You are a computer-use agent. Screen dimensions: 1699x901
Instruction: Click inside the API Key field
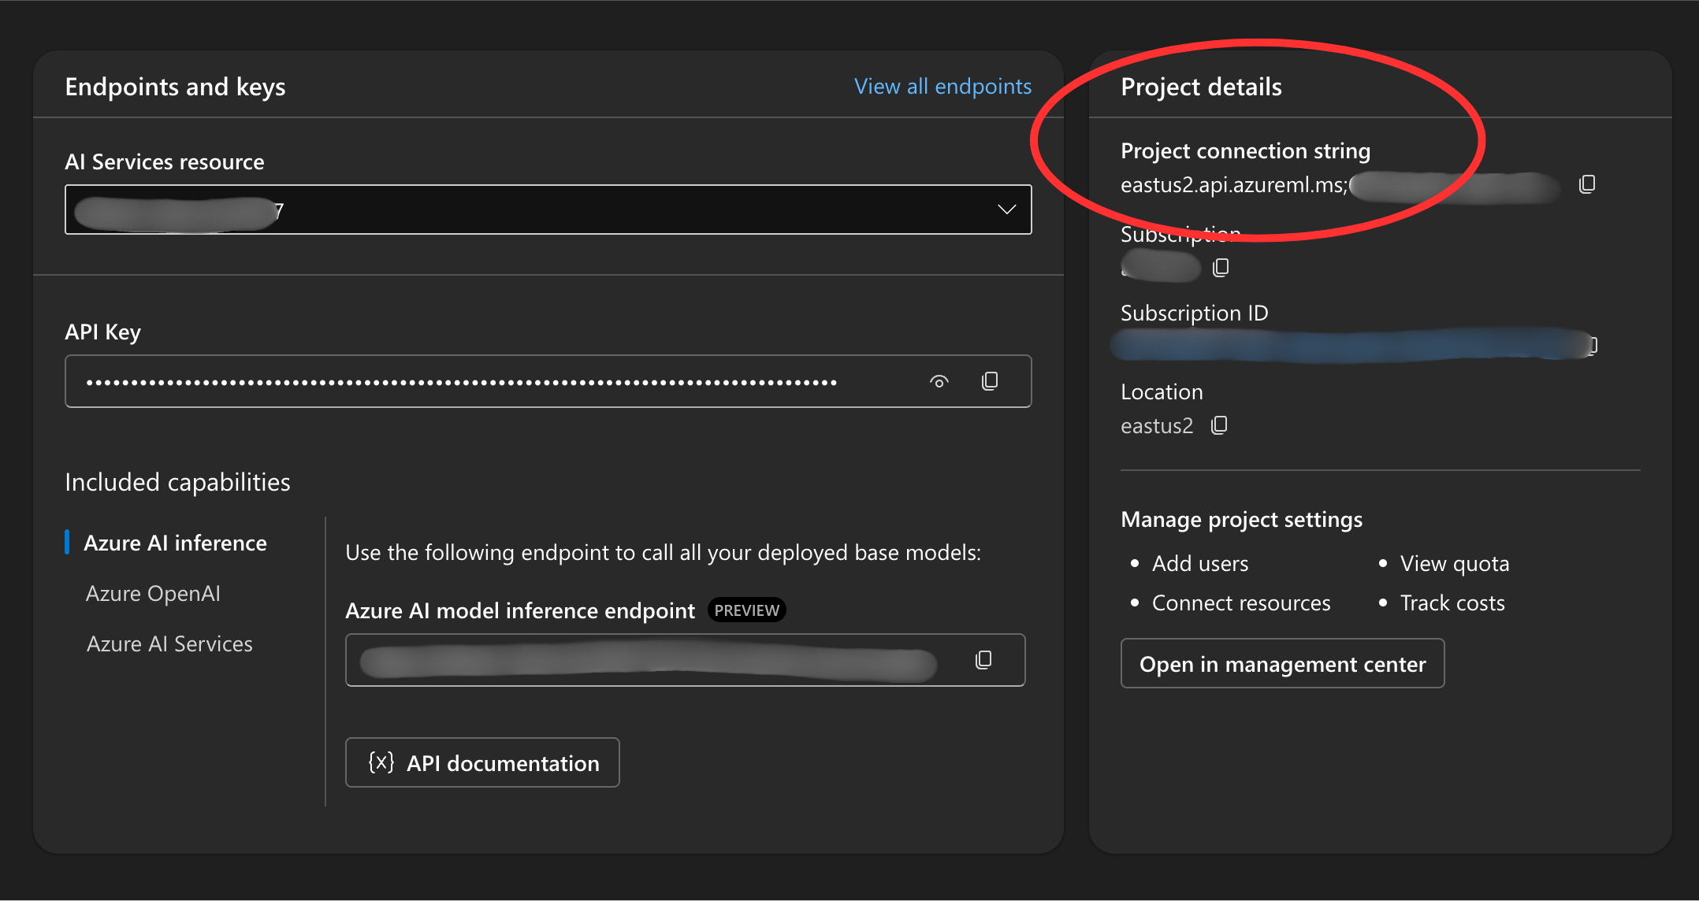[x=473, y=382]
